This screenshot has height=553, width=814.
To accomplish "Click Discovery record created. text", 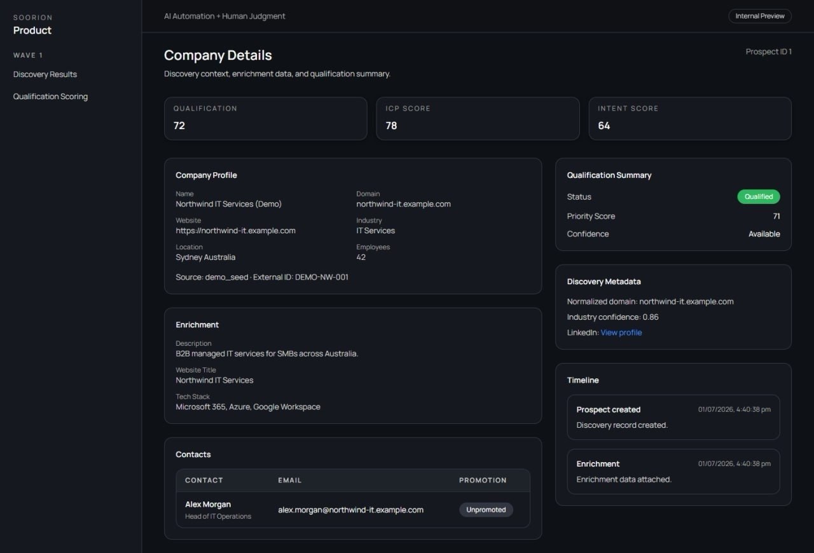I will click(x=622, y=425).
